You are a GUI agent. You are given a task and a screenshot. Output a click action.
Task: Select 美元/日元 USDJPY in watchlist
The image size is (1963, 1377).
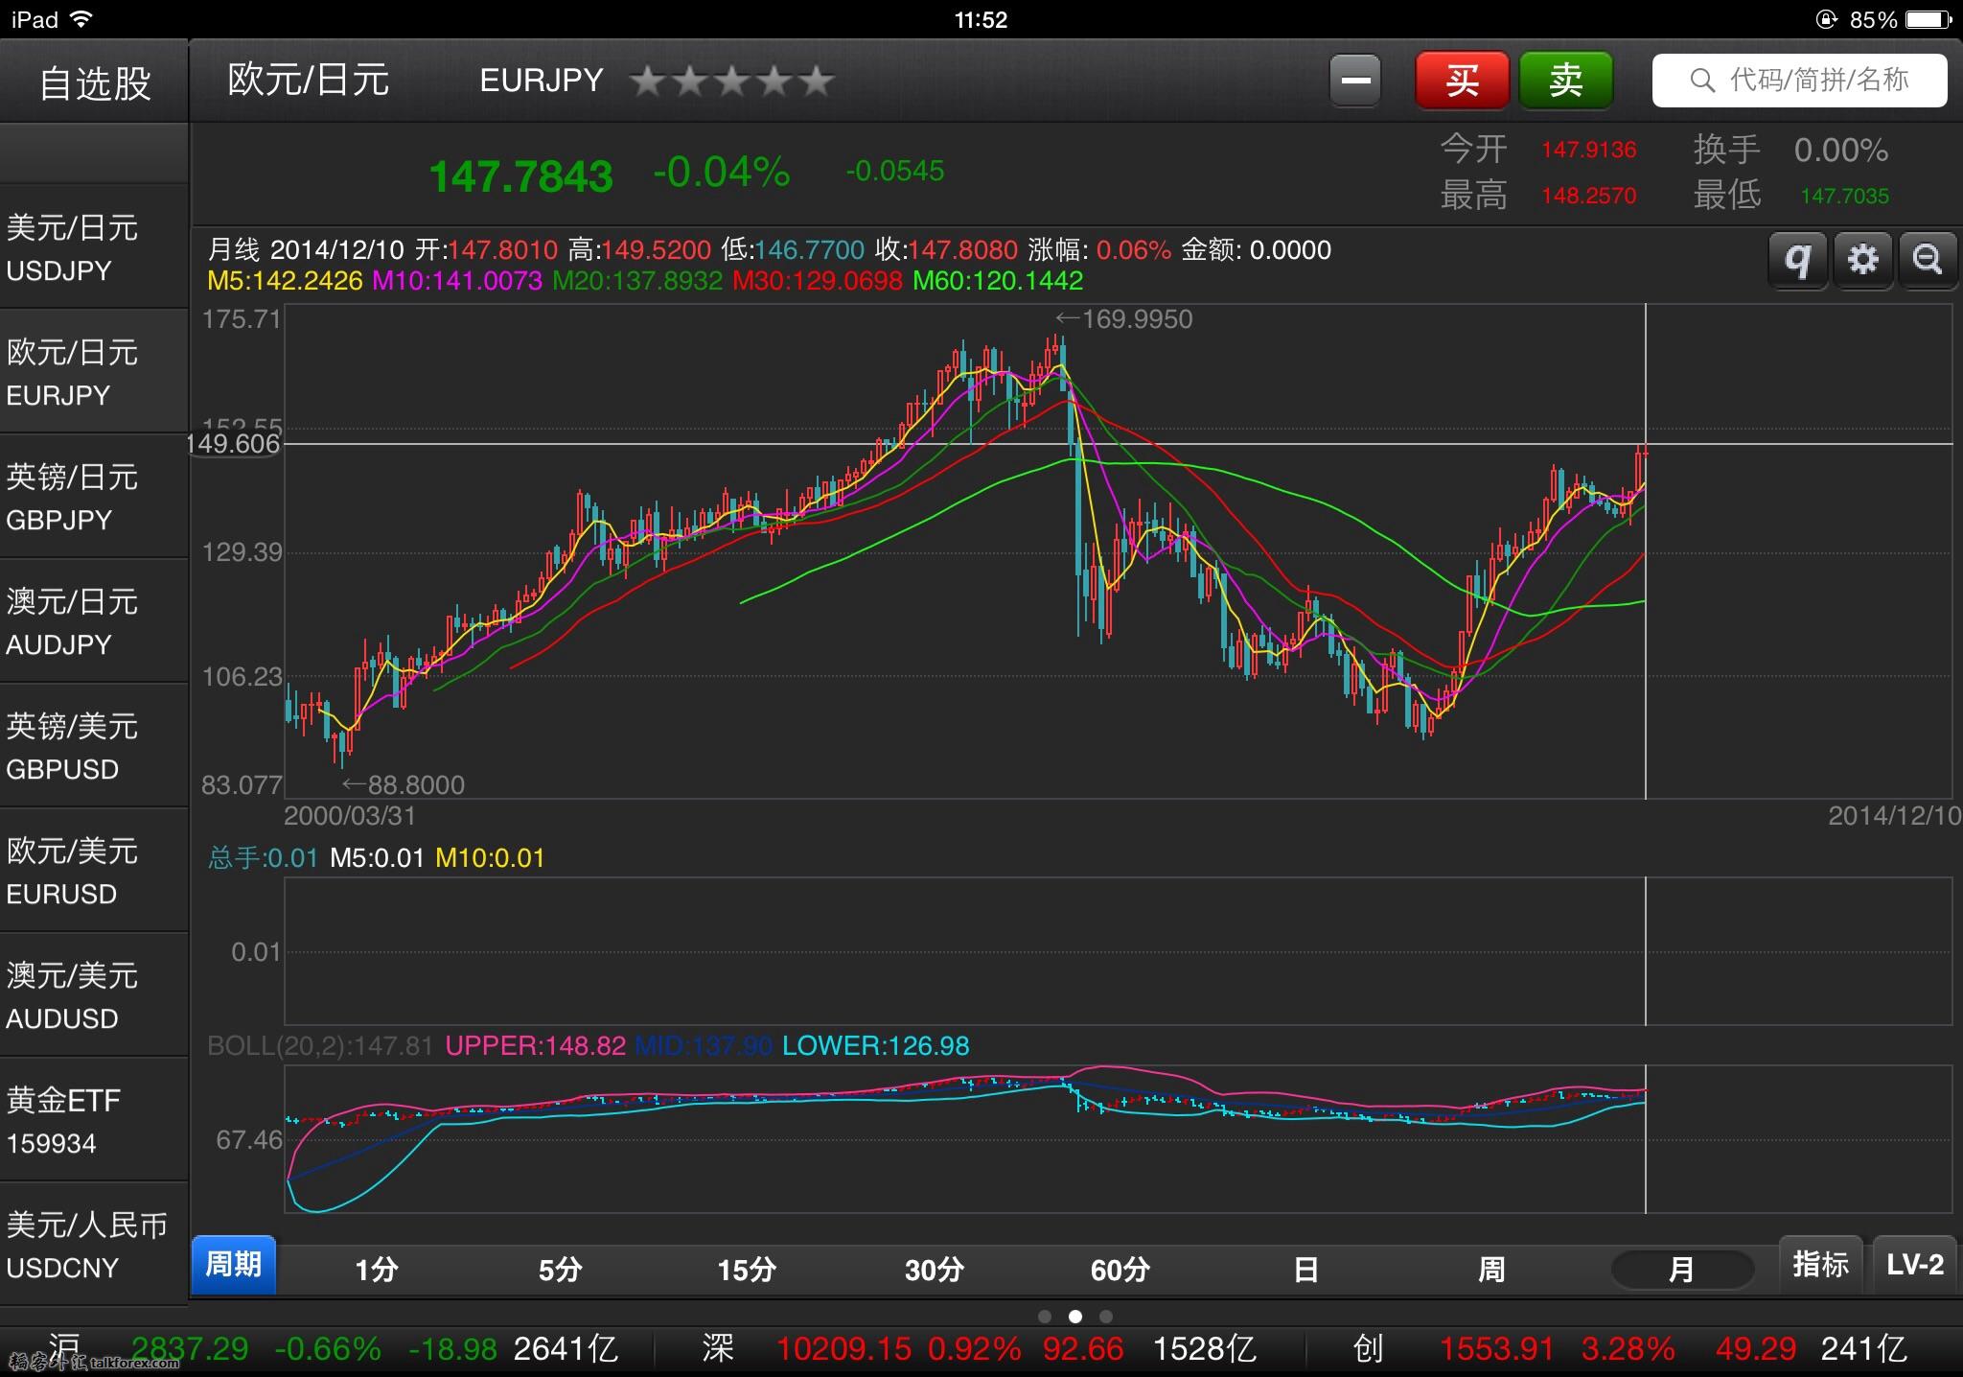[x=94, y=247]
